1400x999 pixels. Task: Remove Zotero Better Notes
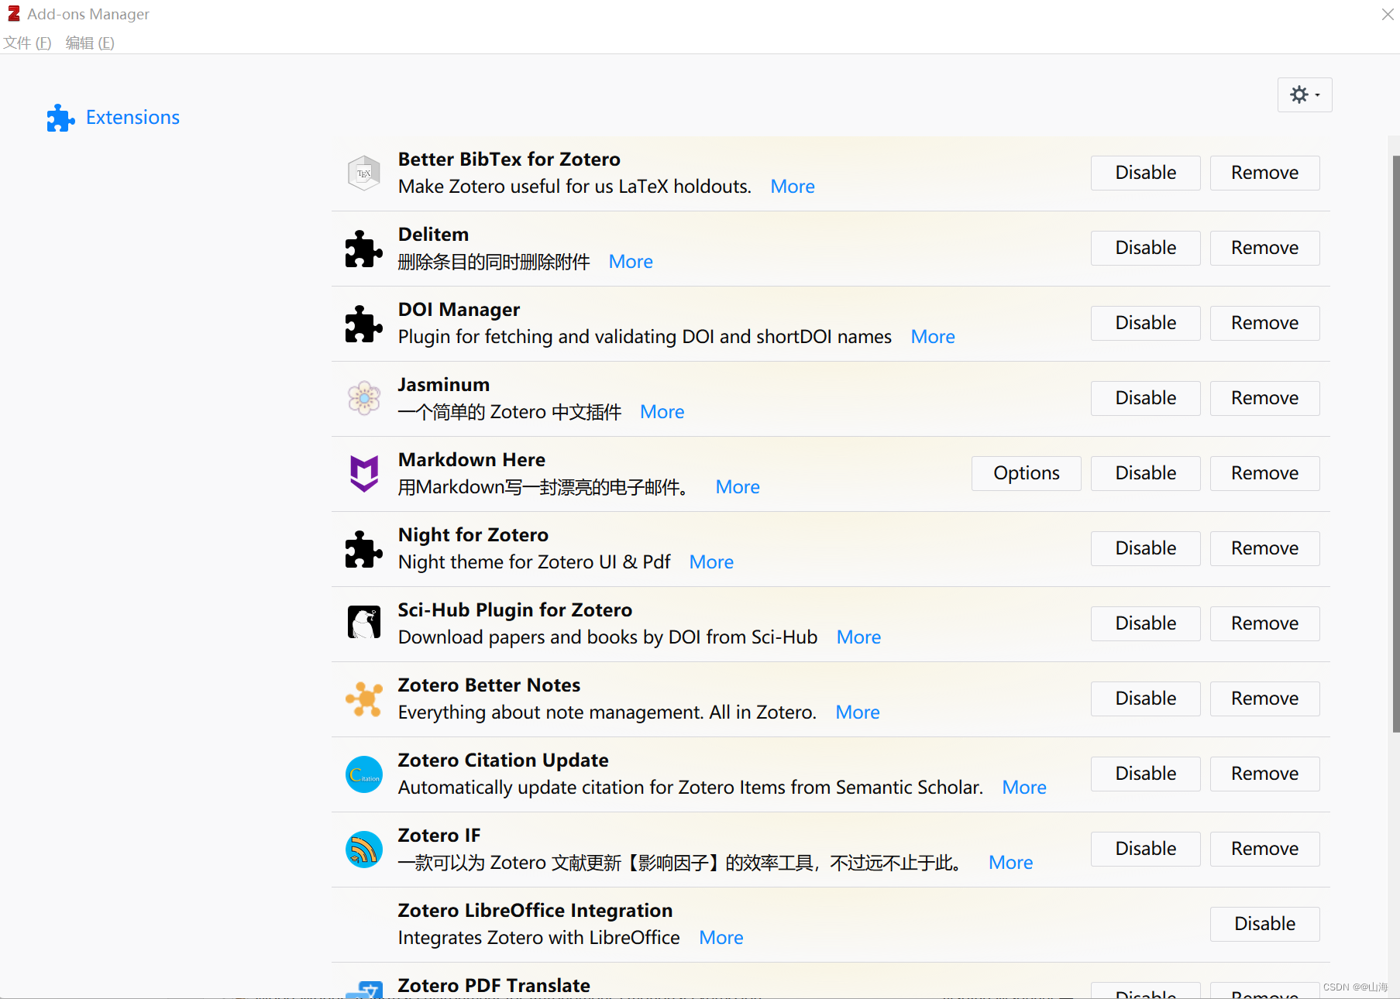(1264, 699)
